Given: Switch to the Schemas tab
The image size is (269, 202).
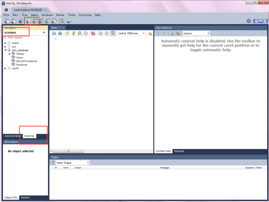Looking at the screenshot, I should tap(29, 136).
